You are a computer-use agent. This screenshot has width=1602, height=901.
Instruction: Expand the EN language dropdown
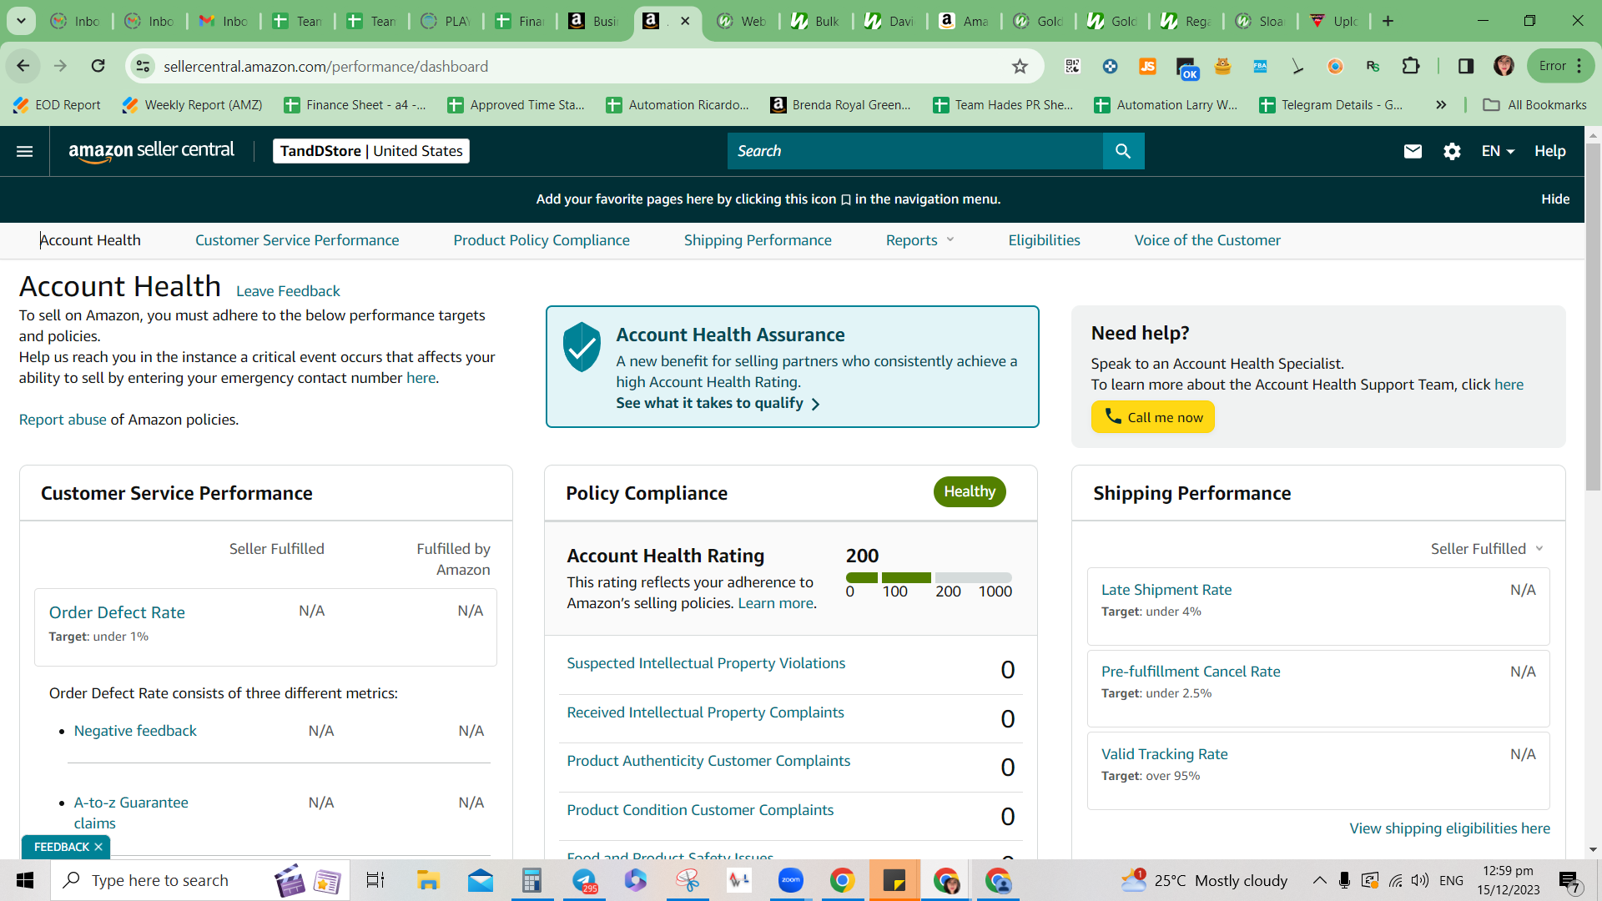coord(1498,151)
